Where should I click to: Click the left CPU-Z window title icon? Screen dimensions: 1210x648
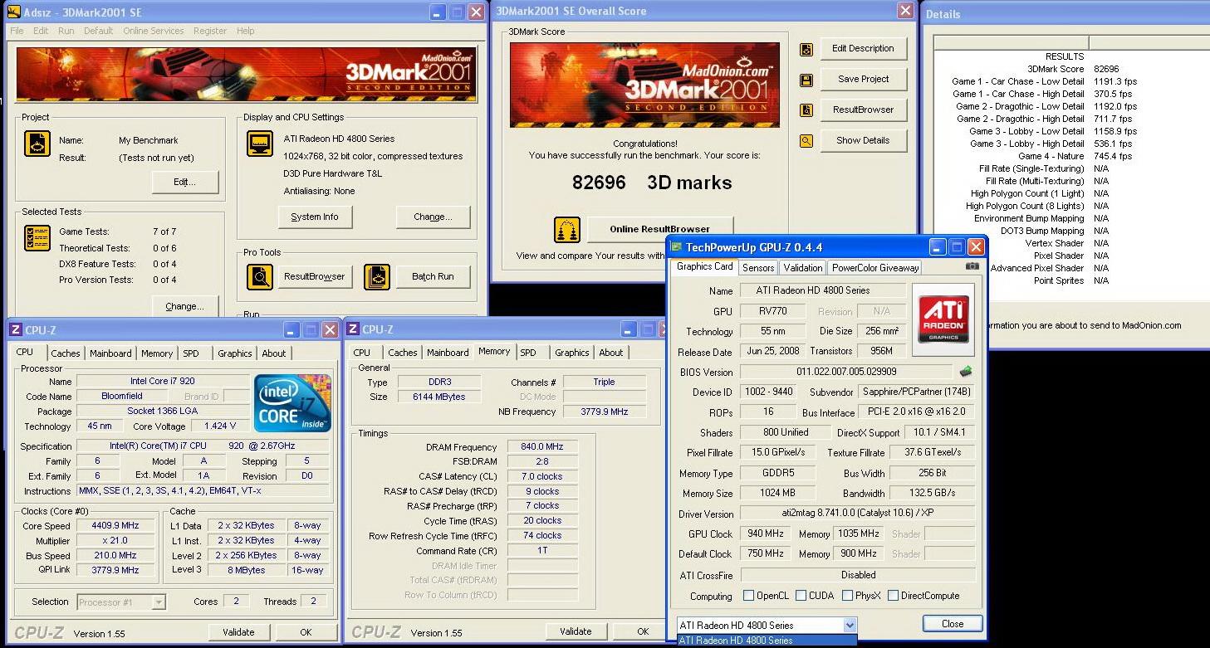pos(16,329)
